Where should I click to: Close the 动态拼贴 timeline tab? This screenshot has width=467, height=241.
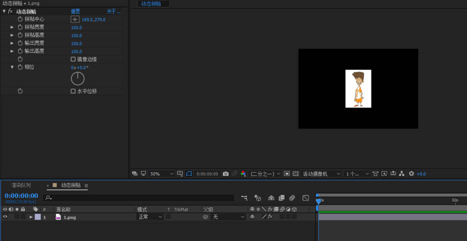[48, 185]
